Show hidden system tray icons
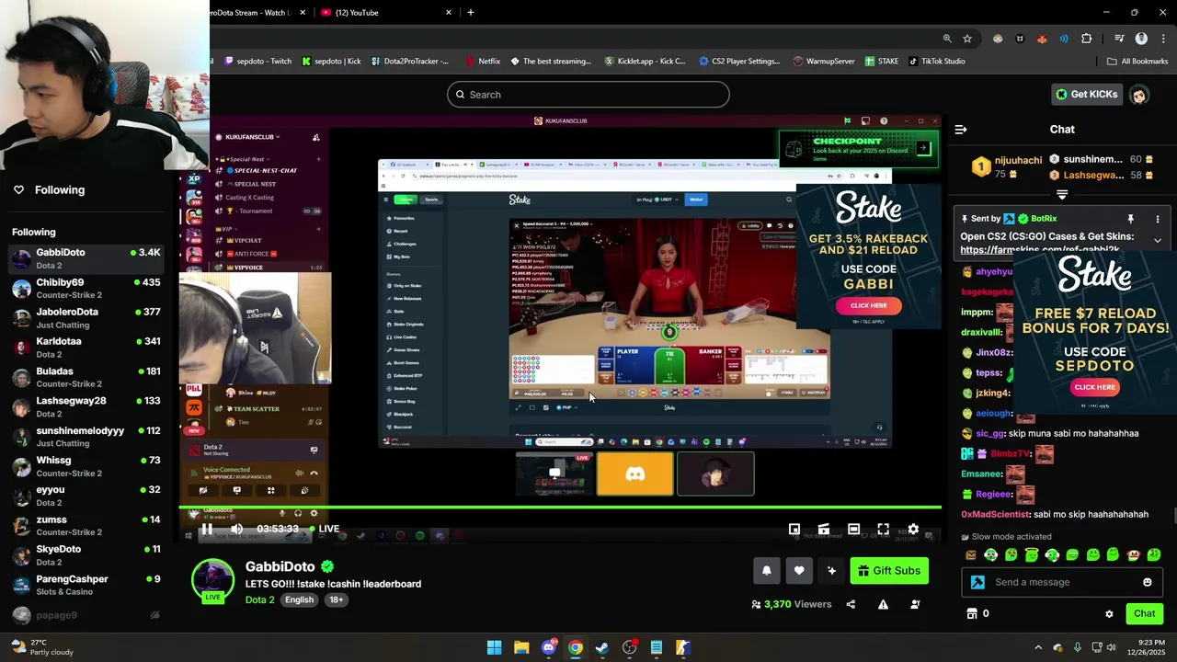This screenshot has height=662, width=1177. pos(1038,647)
